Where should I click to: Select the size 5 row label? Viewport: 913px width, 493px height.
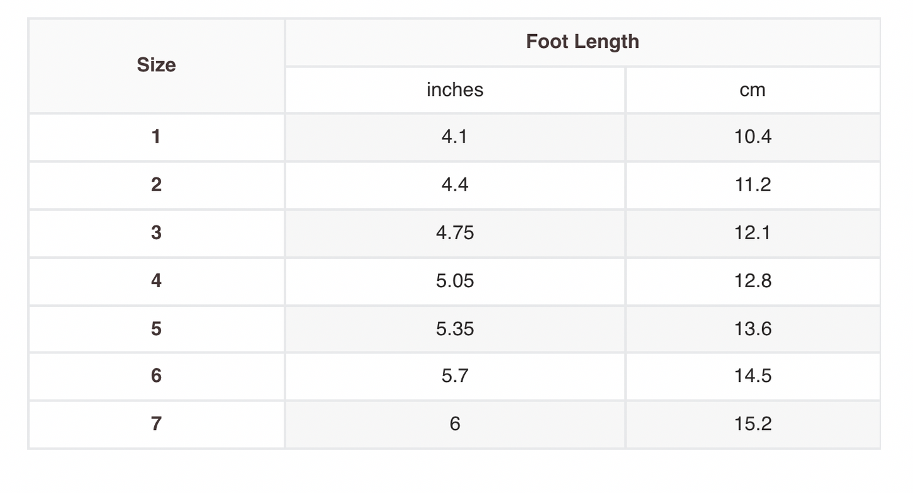156,328
